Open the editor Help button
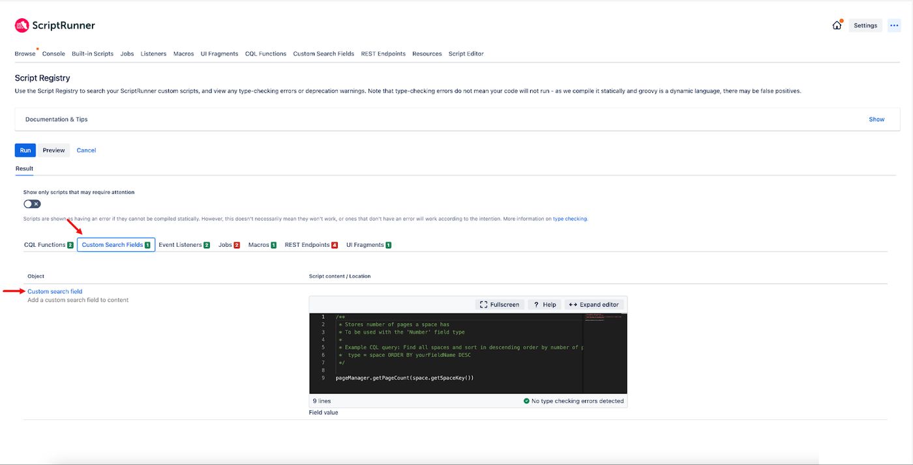Viewport: 913px width, 465px height. tap(545, 305)
